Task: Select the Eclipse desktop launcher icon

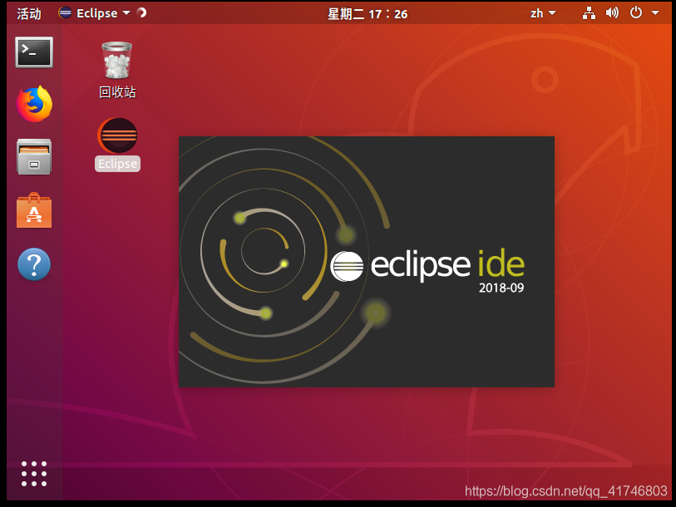Action: click(x=117, y=135)
